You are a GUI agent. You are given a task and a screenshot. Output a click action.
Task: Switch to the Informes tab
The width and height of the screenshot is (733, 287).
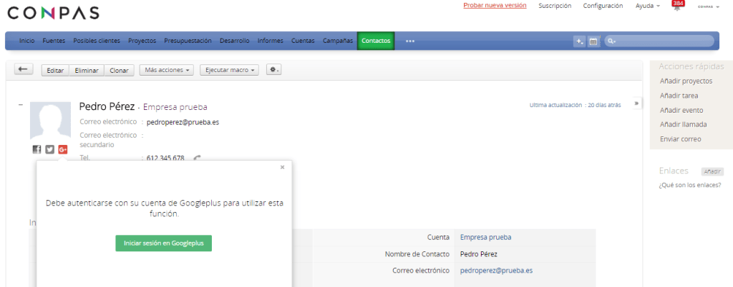[270, 41]
